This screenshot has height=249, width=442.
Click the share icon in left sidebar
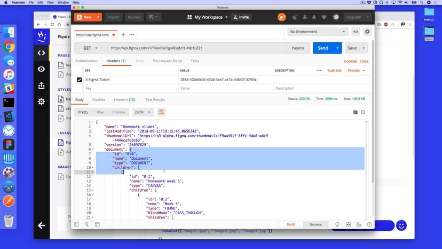coord(42,85)
